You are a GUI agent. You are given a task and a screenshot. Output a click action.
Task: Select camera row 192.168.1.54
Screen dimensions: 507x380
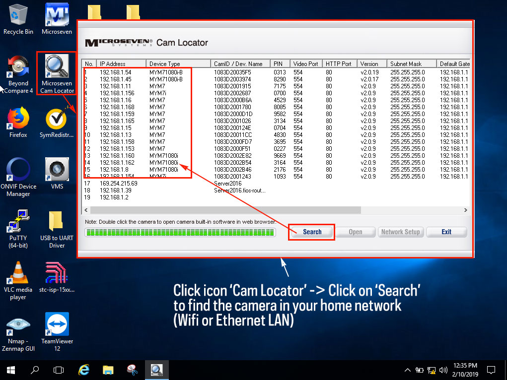[276, 72]
